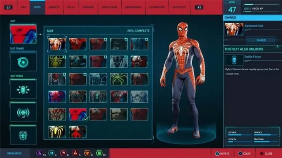Click the Rotate button
Viewport: 282px width, 158px height.
(x=222, y=154)
